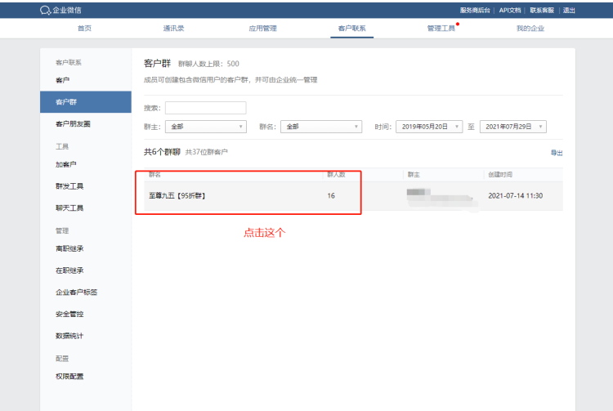Switch to the 首页 tab

coord(84,29)
